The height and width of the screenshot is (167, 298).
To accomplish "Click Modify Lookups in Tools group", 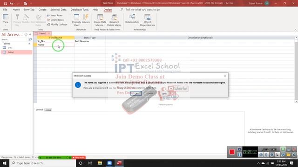I will pos(57,25).
